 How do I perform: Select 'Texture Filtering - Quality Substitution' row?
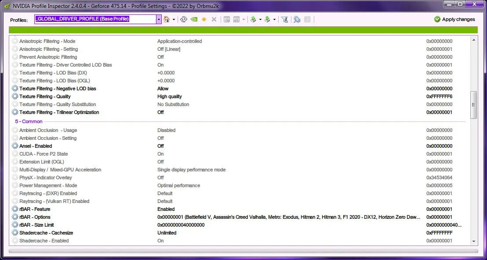(238, 104)
